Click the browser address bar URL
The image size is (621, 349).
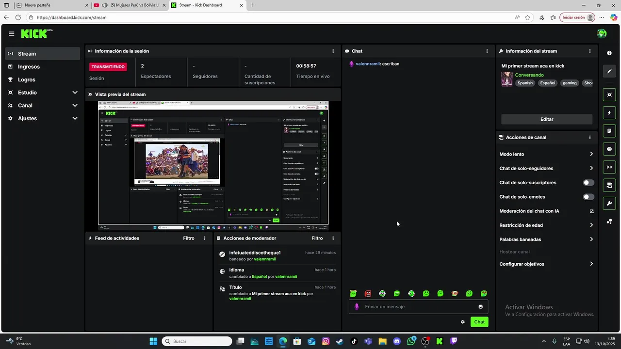point(71,17)
